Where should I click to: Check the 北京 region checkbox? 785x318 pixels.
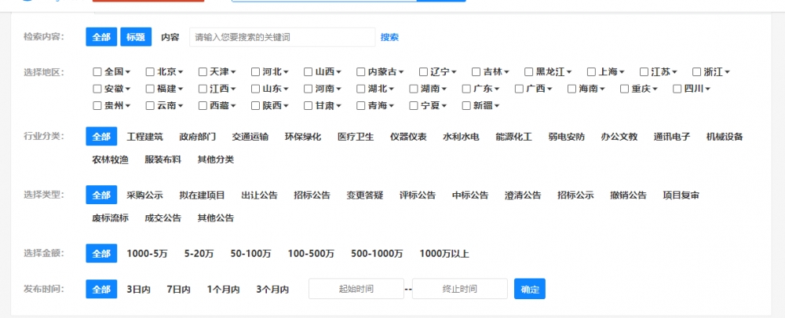[x=150, y=72]
